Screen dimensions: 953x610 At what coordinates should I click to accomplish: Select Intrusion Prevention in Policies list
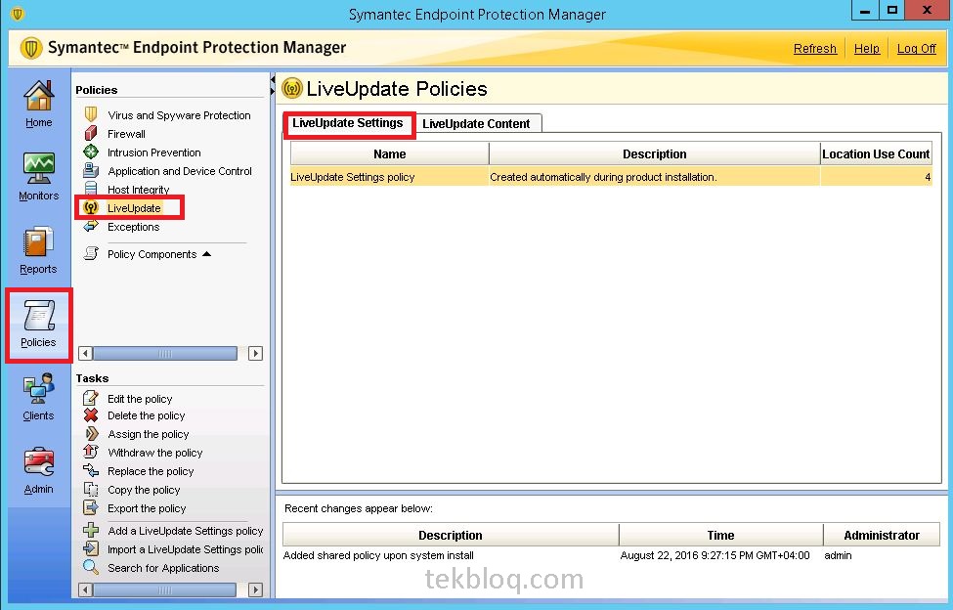153,152
